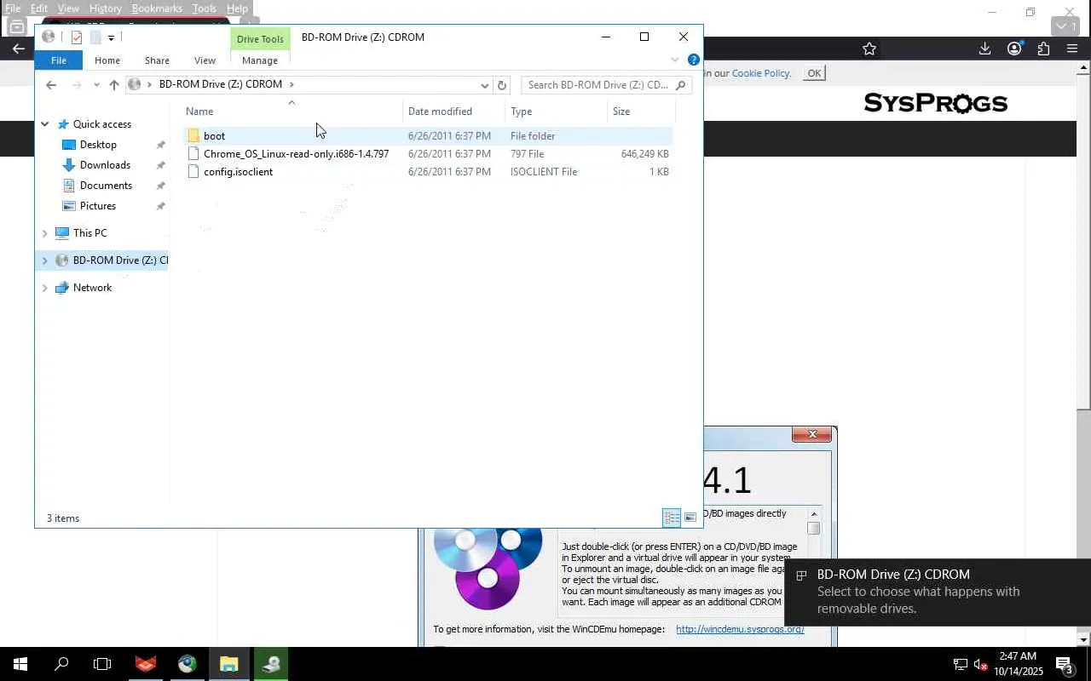The height and width of the screenshot is (681, 1091).
Task: Open Firefox's Tools menu
Action: click(204, 9)
